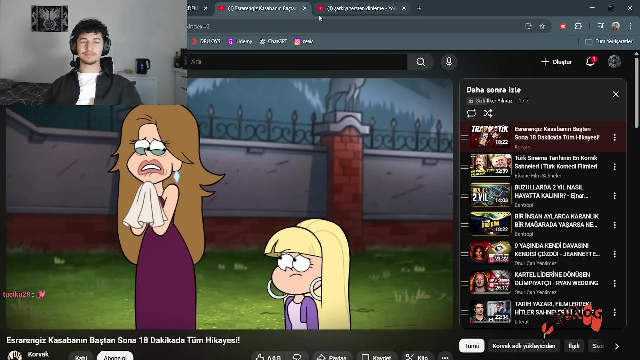Viewport: 640px width, 360px height.
Task: Click the YouTube search magnifier button
Action: [421, 62]
